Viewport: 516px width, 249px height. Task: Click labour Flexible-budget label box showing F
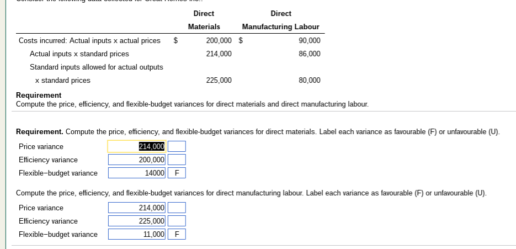pos(177,234)
